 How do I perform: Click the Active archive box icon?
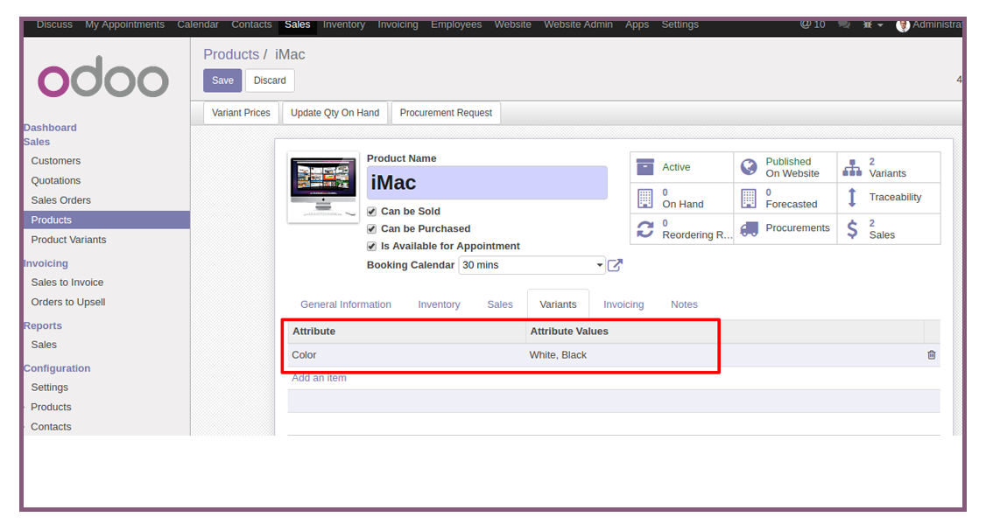click(x=645, y=166)
